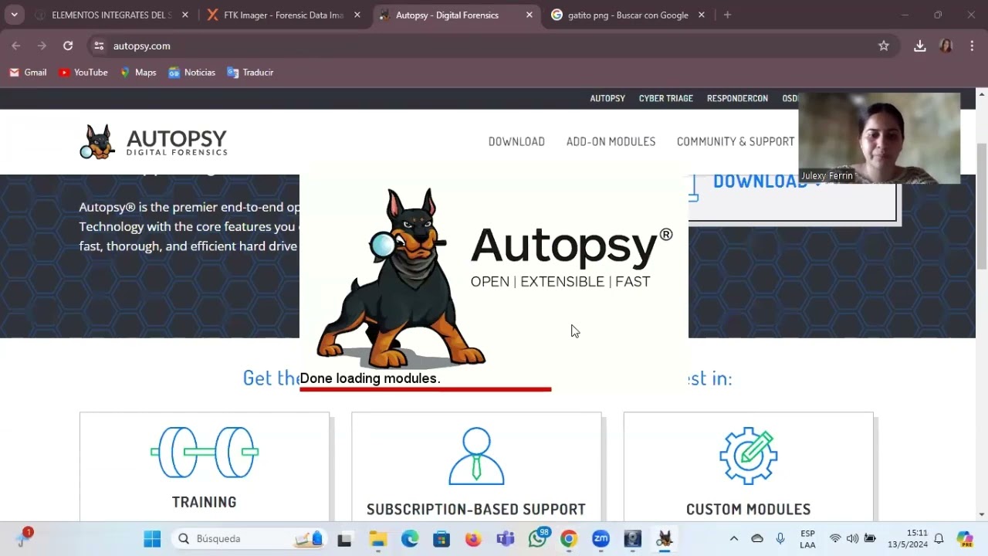Go back to the previous page
Screen dimensions: 988x556
[x=16, y=46]
